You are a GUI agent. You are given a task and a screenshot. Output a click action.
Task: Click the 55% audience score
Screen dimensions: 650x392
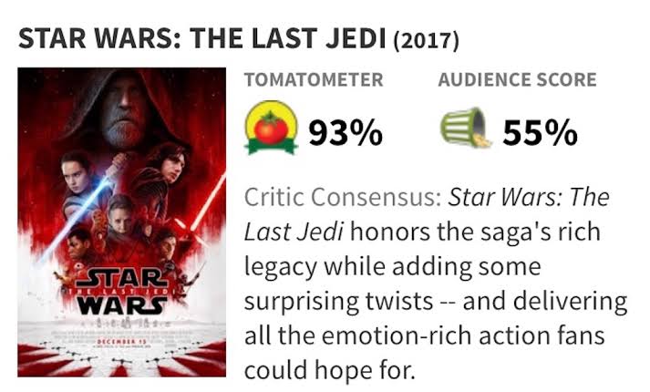click(x=540, y=133)
